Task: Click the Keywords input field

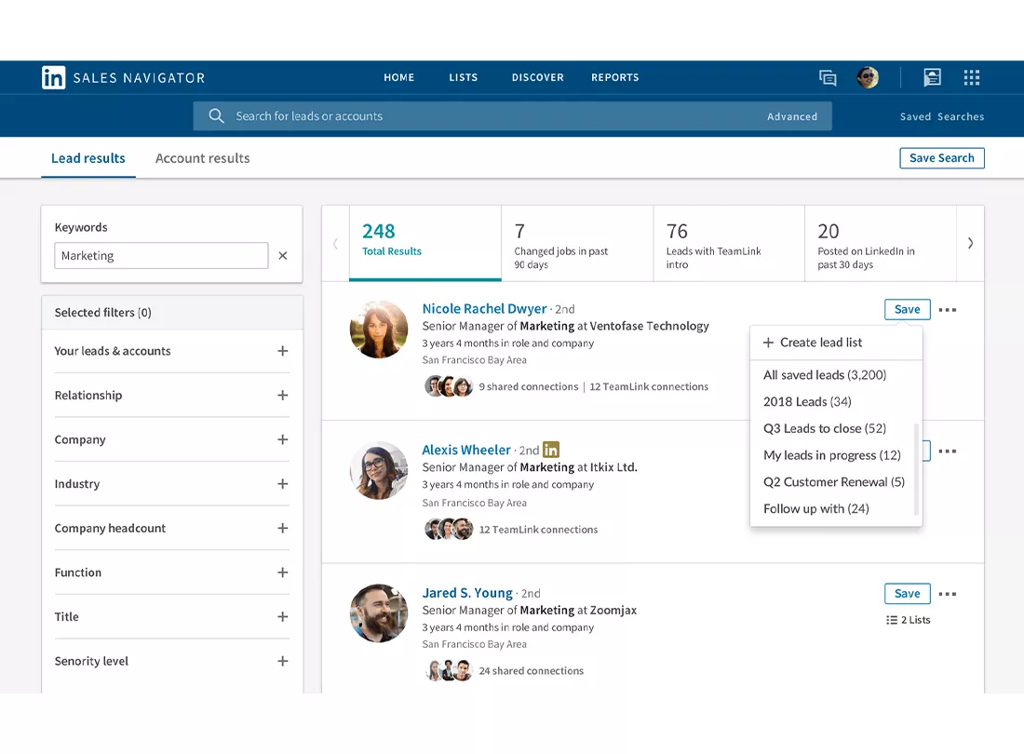Action: coord(161,256)
